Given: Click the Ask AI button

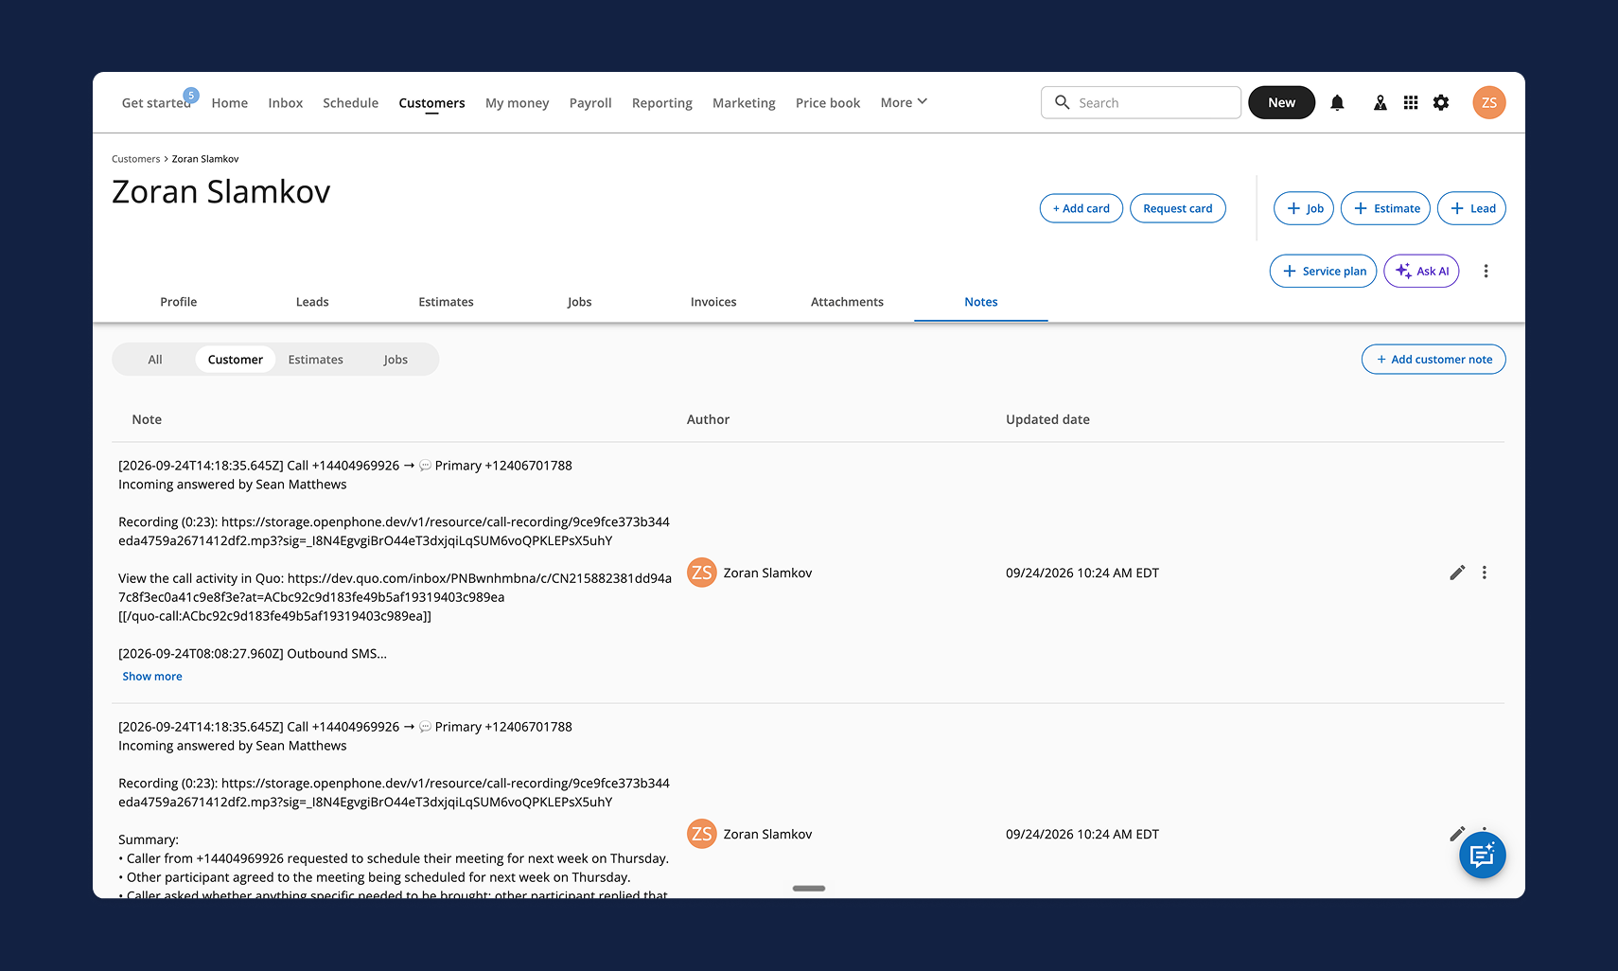Looking at the screenshot, I should (x=1421, y=271).
